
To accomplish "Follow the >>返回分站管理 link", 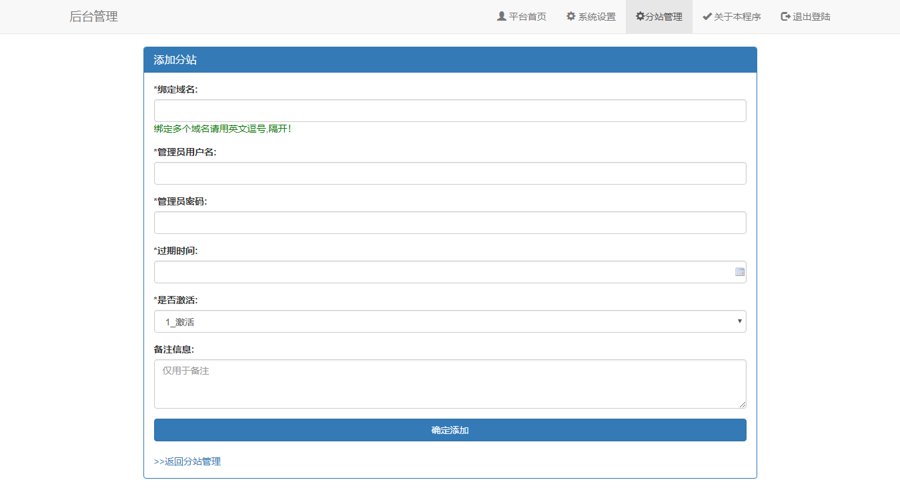I will coord(187,461).
